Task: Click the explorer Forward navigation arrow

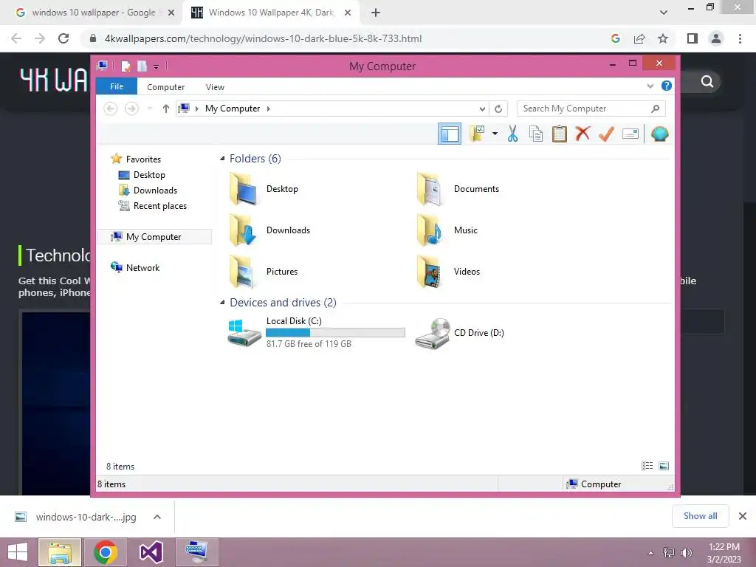Action: (131, 109)
